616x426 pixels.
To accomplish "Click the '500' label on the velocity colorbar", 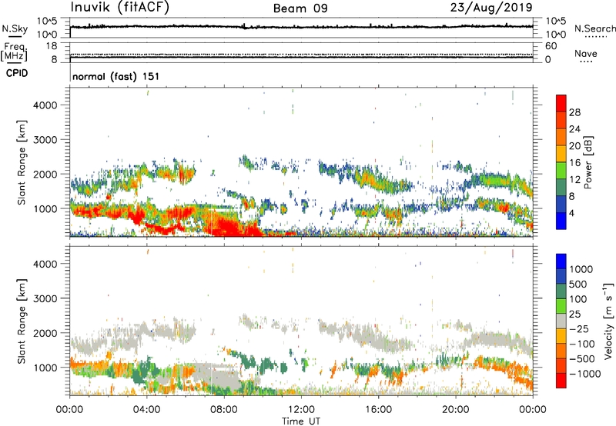I will (x=577, y=285).
